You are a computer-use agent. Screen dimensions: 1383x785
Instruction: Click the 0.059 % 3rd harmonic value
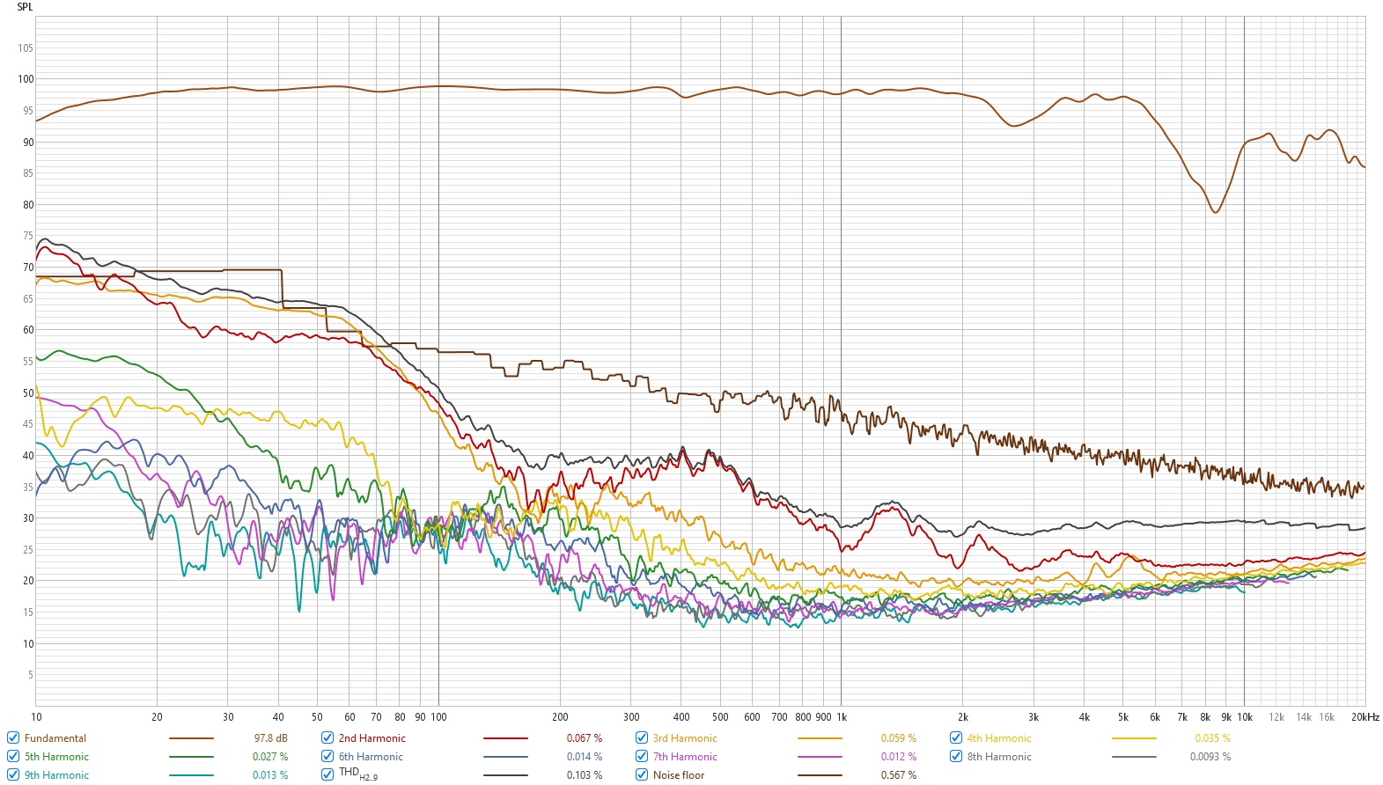pyautogui.click(x=899, y=738)
